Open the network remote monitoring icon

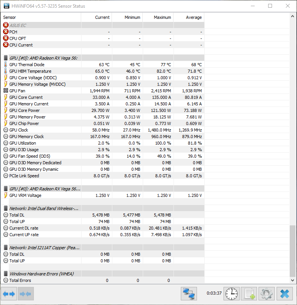click(189, 294)
